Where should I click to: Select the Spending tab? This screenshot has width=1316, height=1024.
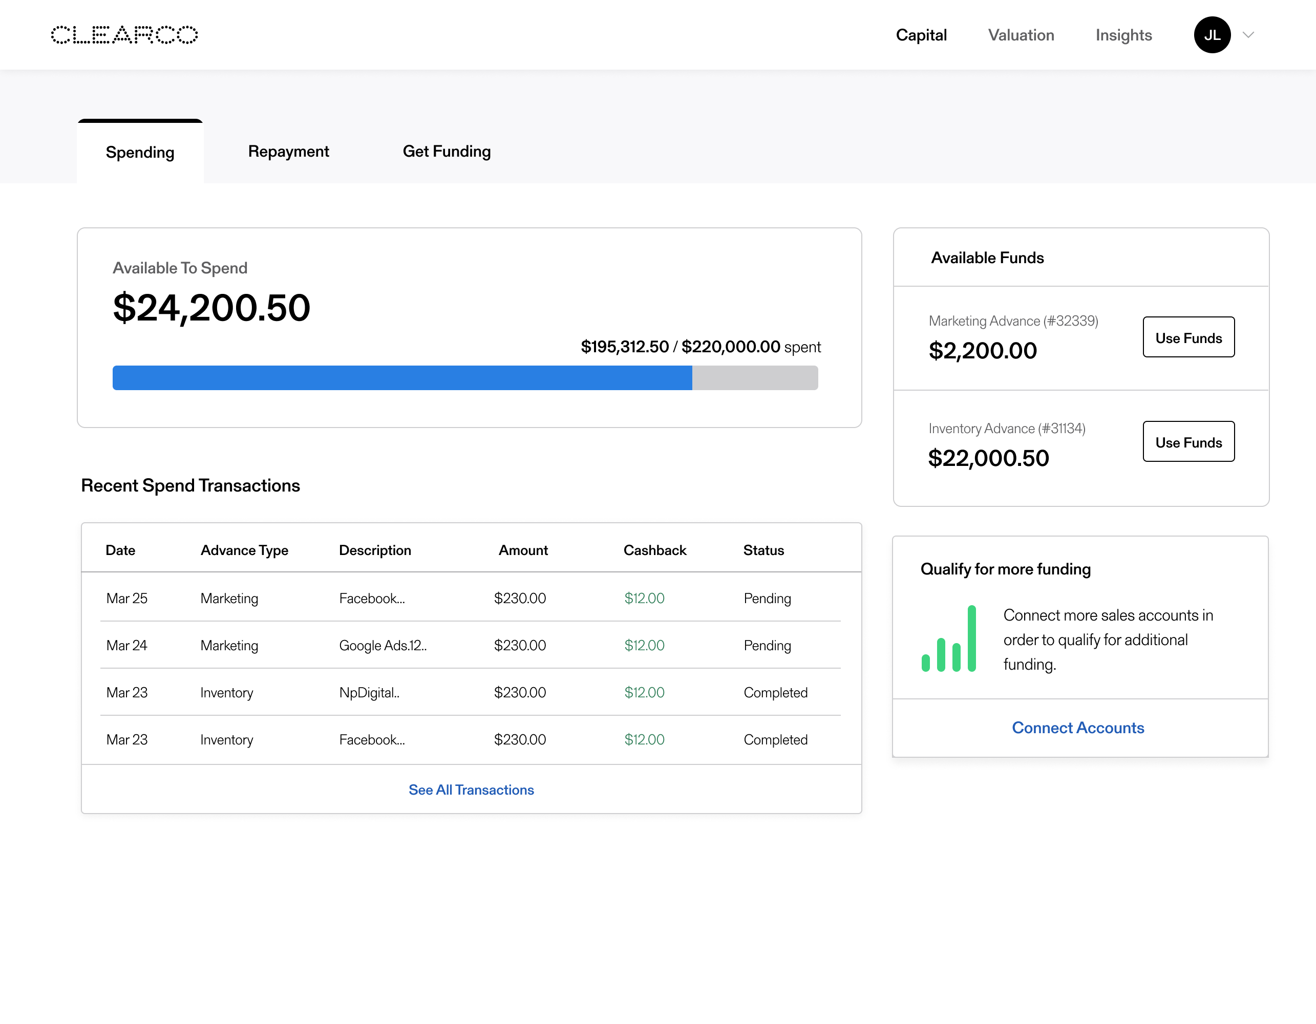pos(140,153)
